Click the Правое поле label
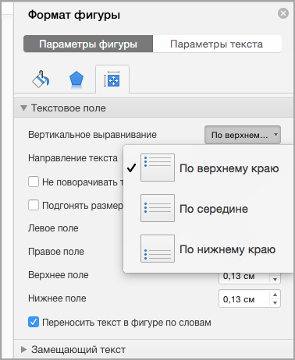The height and width of the screenshot is (360, 295). pyautogui.click(x=56, y=252)
